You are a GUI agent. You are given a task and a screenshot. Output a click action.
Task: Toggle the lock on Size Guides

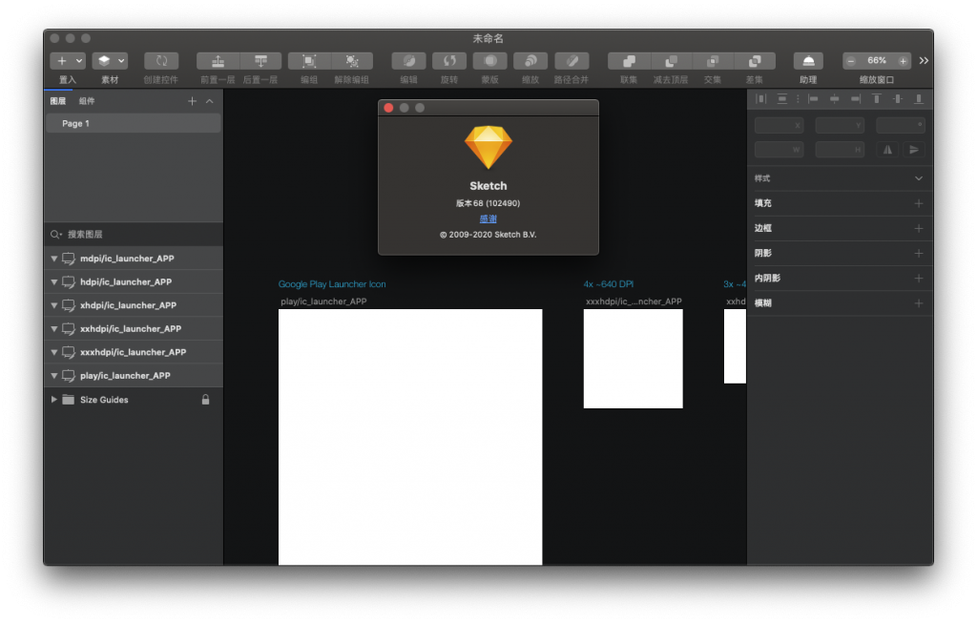(206, 400)
